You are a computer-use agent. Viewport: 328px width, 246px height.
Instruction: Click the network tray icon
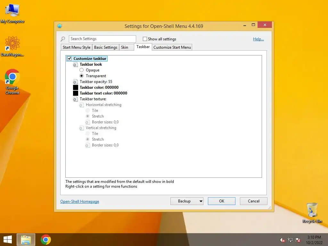290,240
